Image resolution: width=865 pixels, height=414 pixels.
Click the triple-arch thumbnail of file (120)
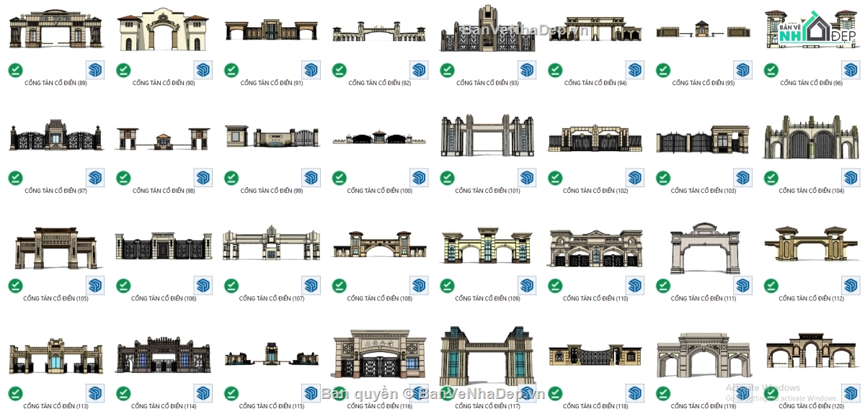(x=812, y=351)
